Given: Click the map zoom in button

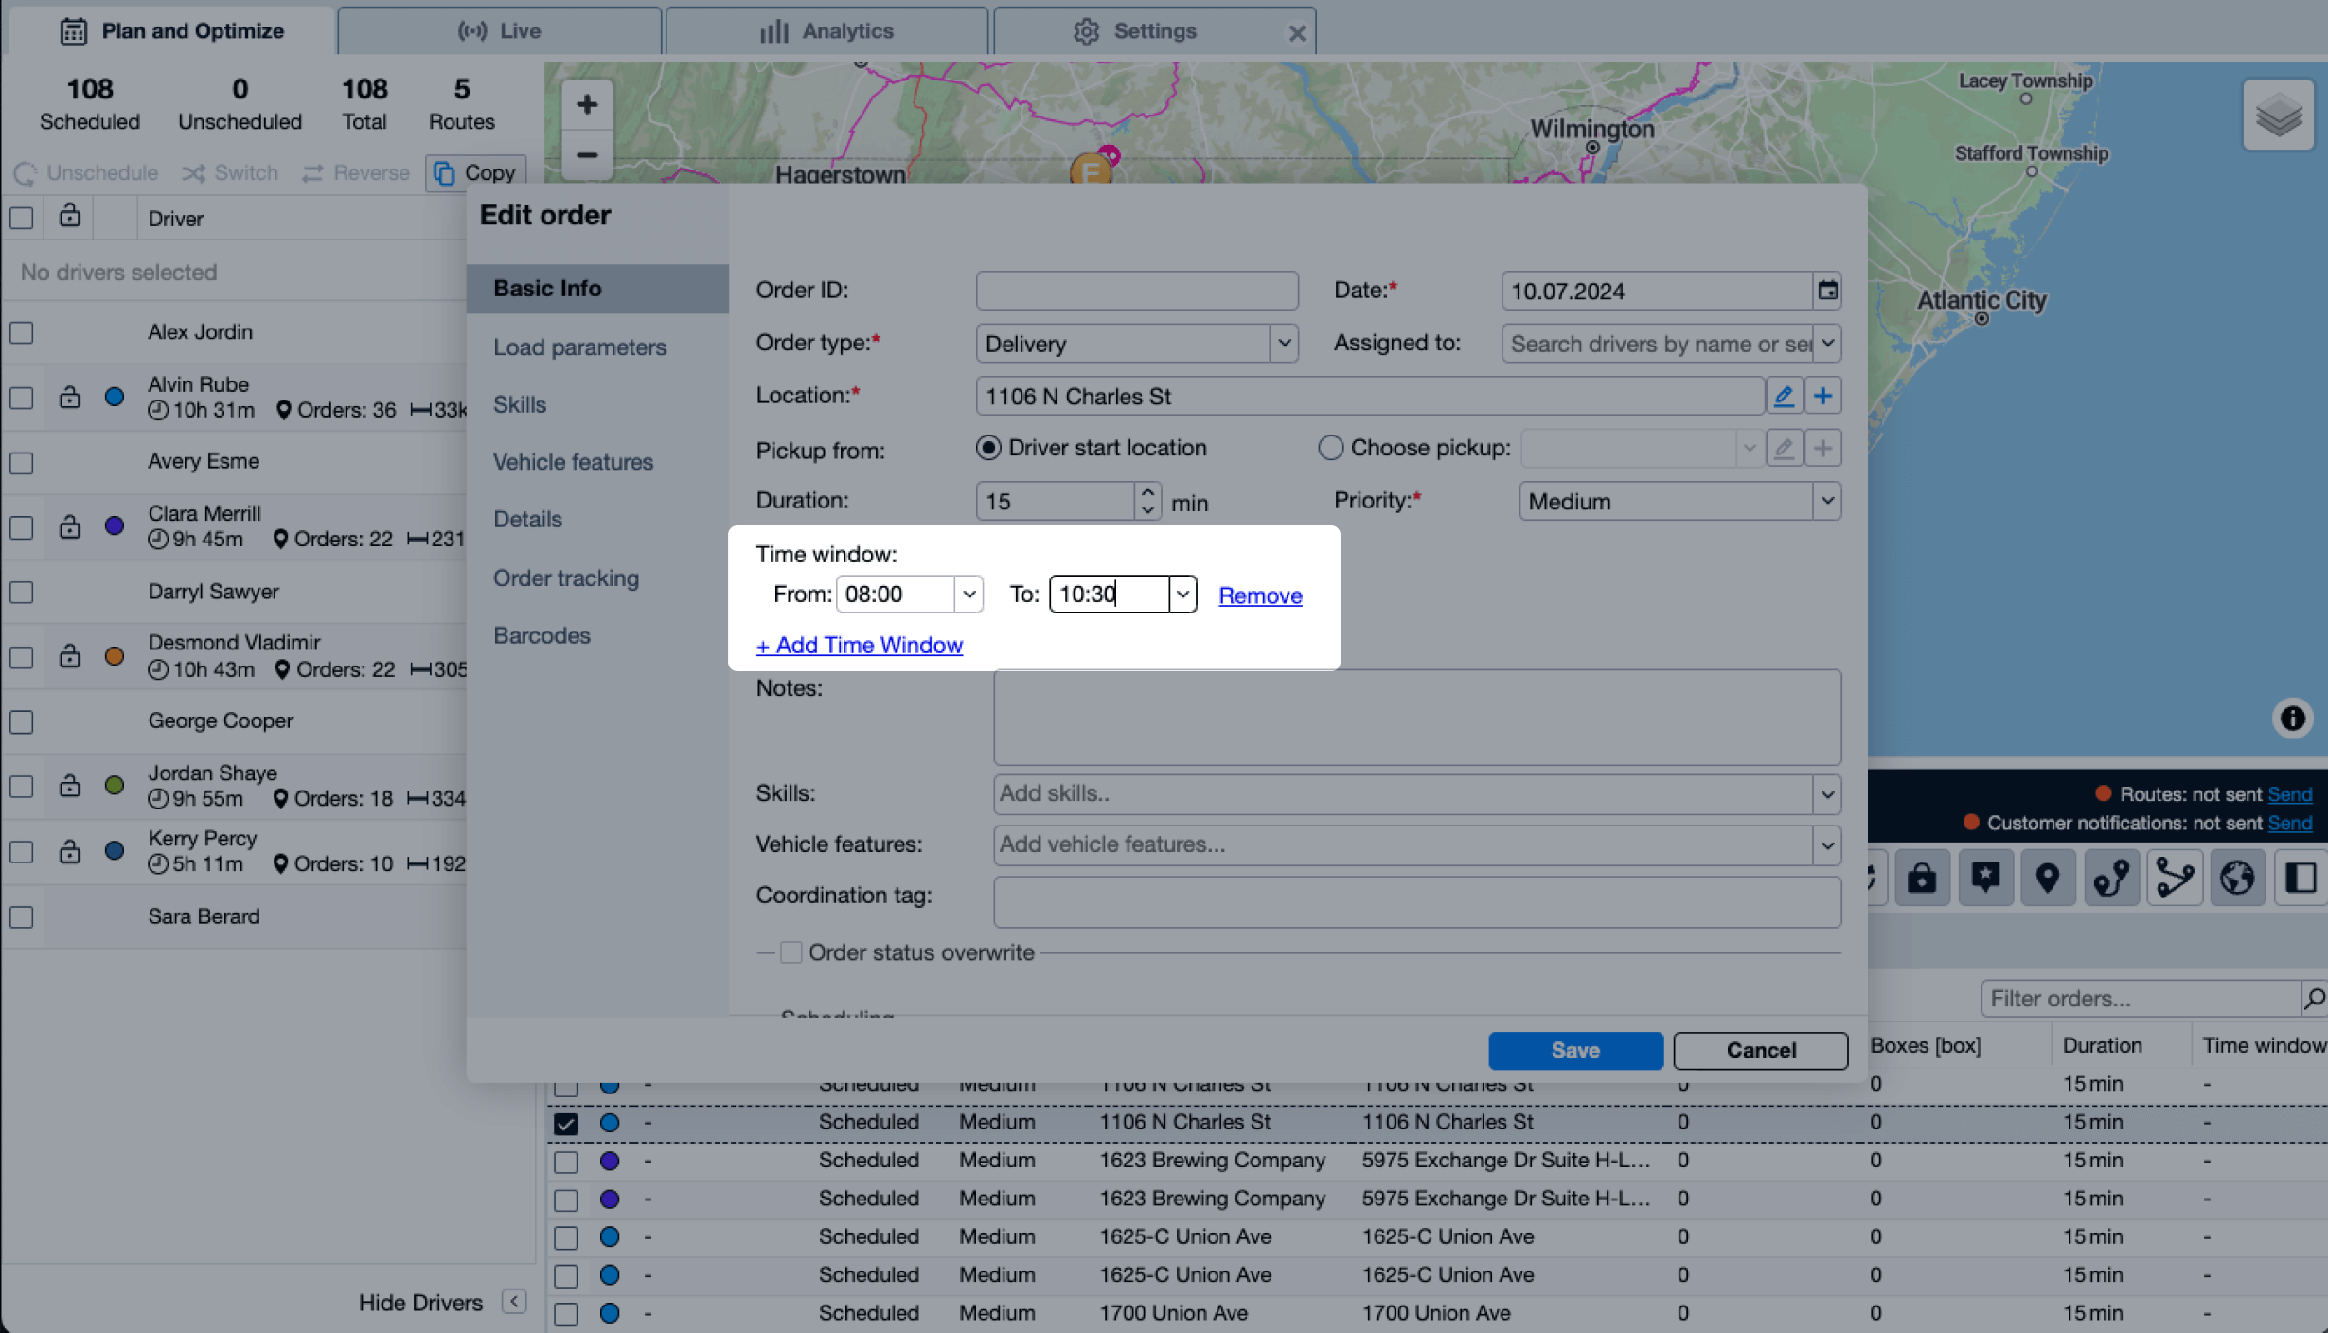Looking at the screenshot, I should pos(587,104).
